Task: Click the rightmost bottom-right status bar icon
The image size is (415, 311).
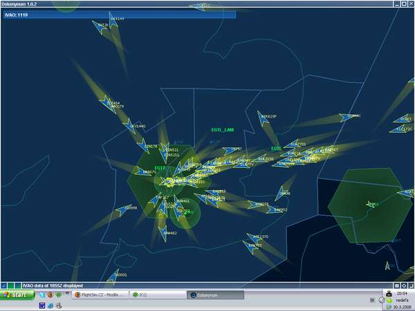Action: point(411,285)
